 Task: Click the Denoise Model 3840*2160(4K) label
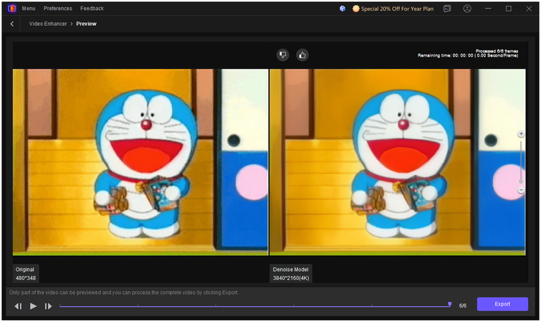[291, 274]
